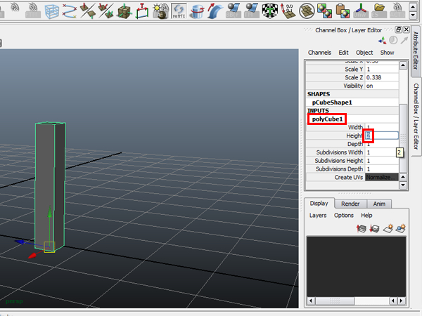Open the Channels menu
Screen dimensions: 422x316
pos(319,53)
